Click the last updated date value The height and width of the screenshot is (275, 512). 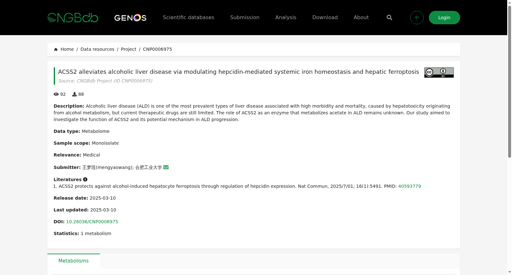[x=103, y=210]
